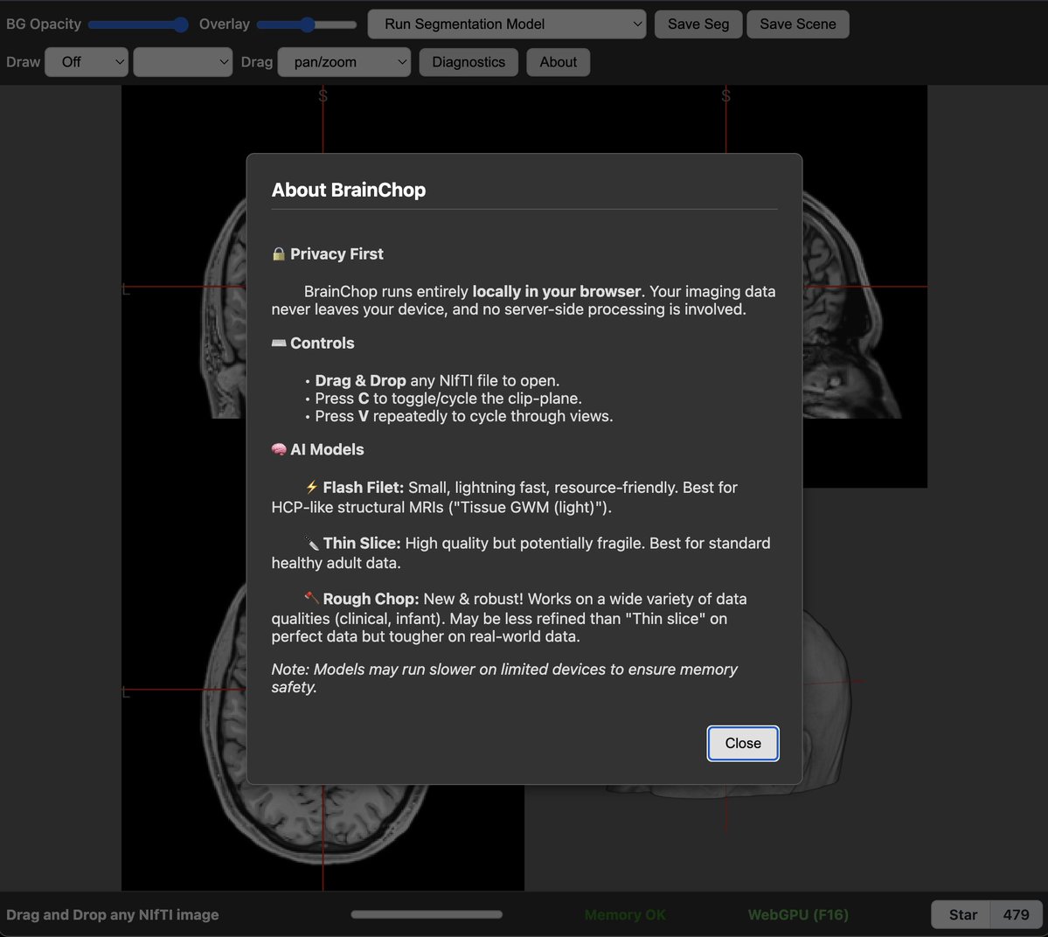Viewport: 1048px width, 937px height.
Task: Open the Draw mode dropdown showing Off
Action: pos(86,62)
